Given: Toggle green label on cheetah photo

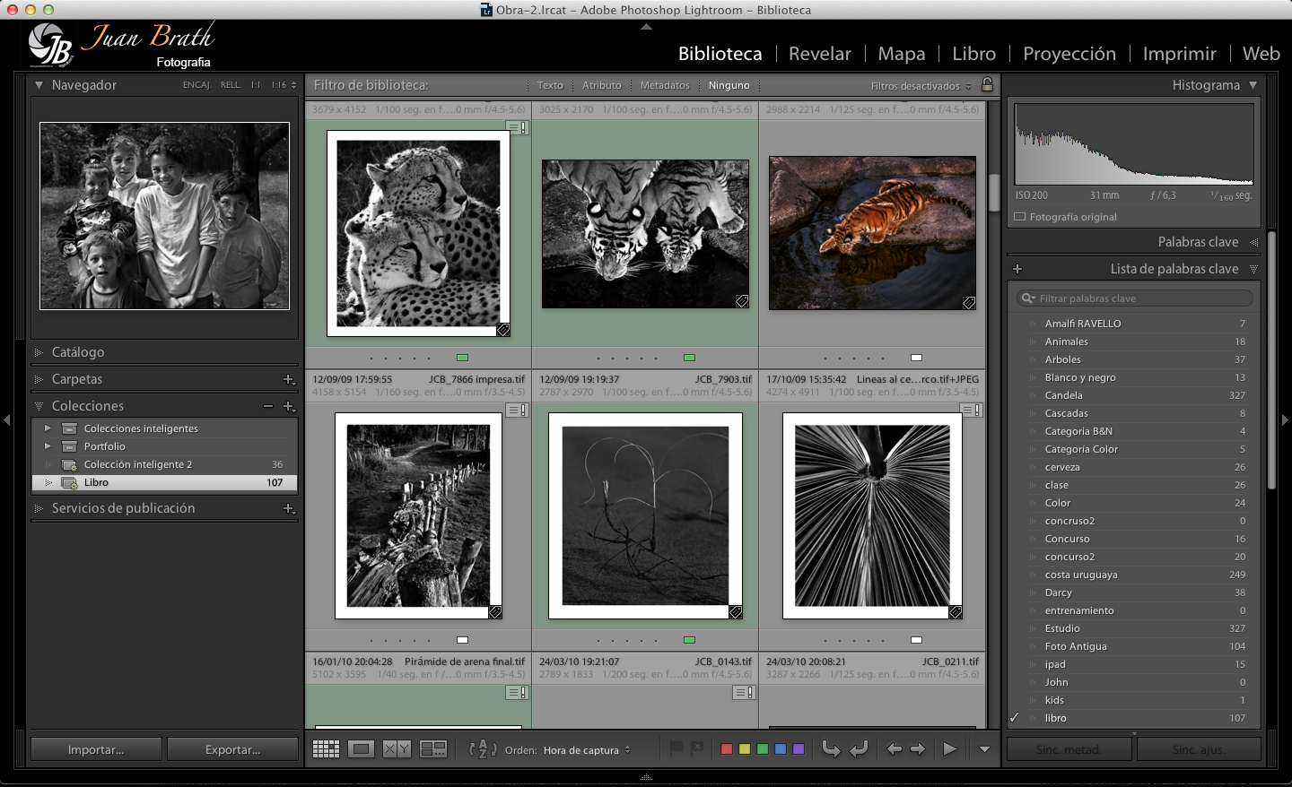Looking at the screenshot, I should tap(462, 358).
